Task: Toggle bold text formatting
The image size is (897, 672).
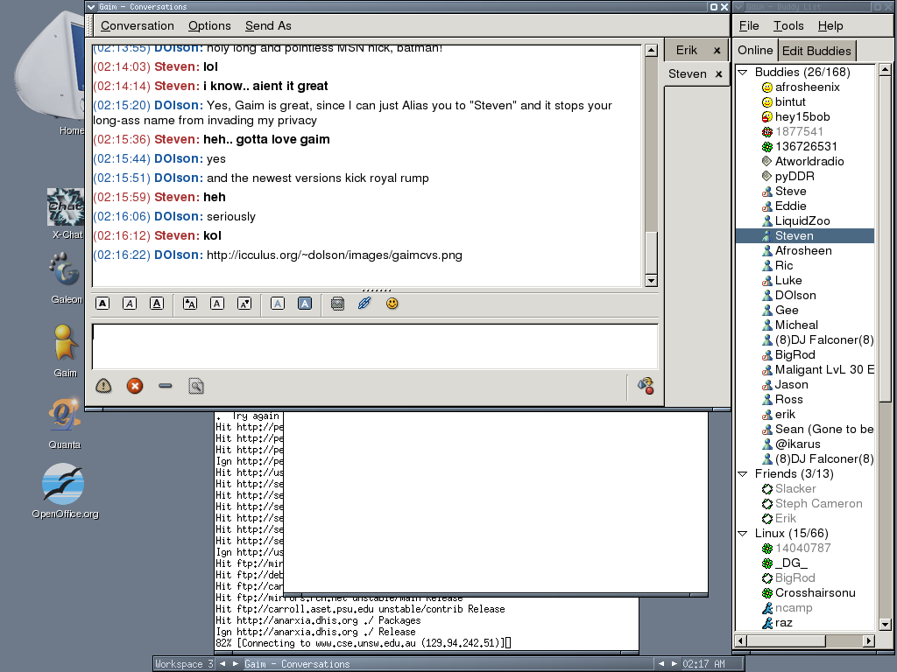Action: point(102,304)
